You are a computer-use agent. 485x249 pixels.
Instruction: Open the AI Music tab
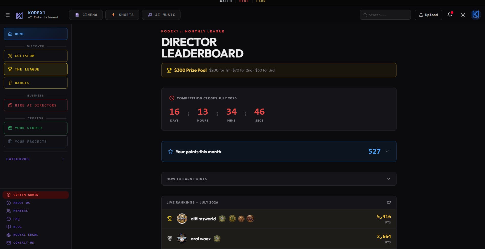pos(161,15)
